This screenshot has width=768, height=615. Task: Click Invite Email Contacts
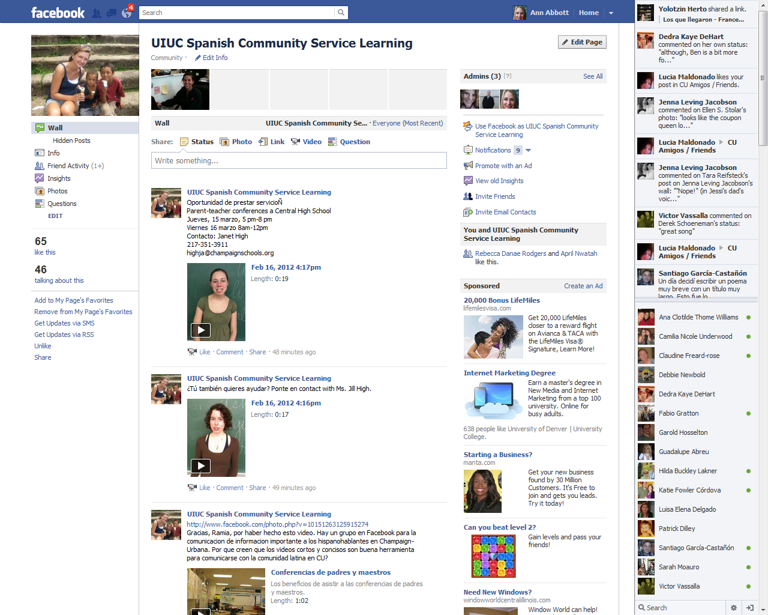point(506,212)
